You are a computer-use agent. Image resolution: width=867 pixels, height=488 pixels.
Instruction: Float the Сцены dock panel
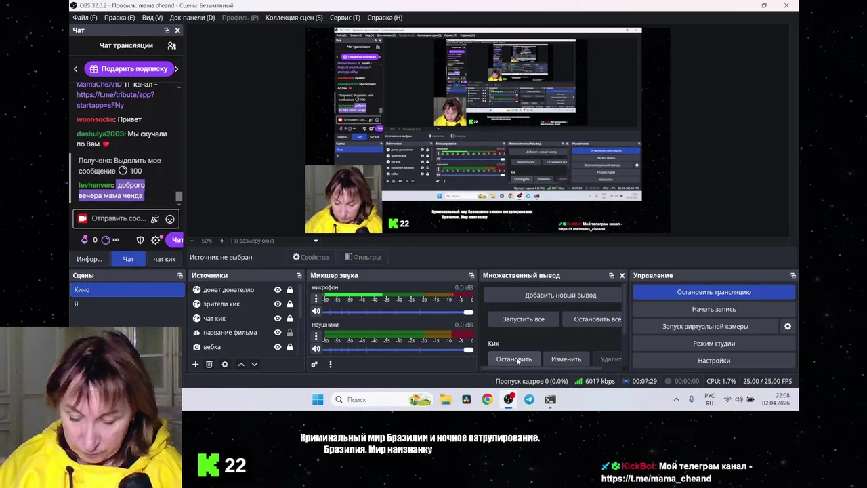point(180,275)
